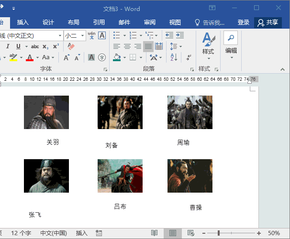Apply multilevel list
Screen dimensions: 290x239
pos(149,35)
